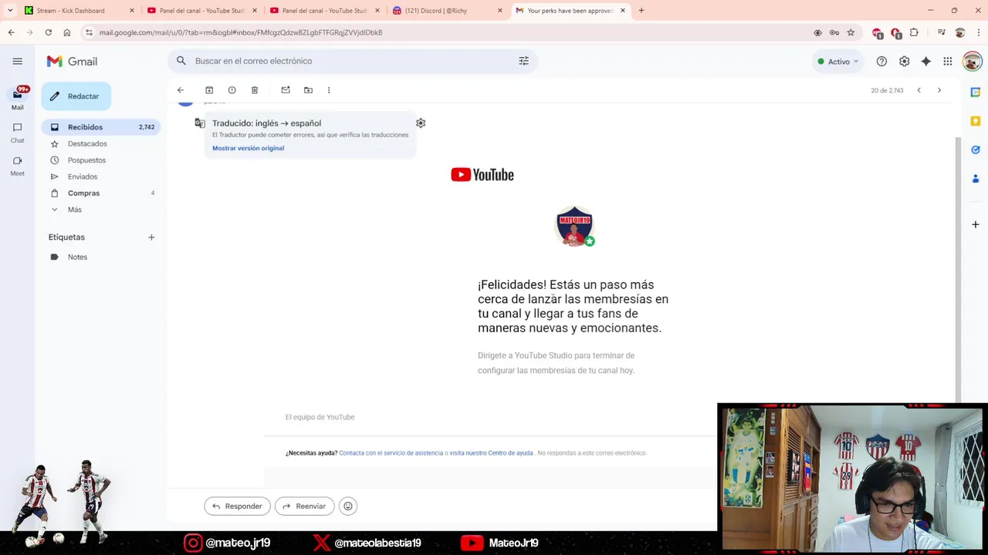
Task: Archive this email
Action: click(x=209, y=90)
